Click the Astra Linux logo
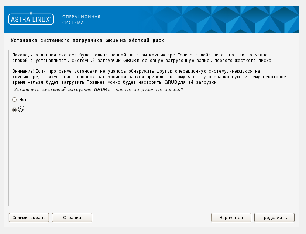Viewport: 306px width, 234px height. [31, 18]
